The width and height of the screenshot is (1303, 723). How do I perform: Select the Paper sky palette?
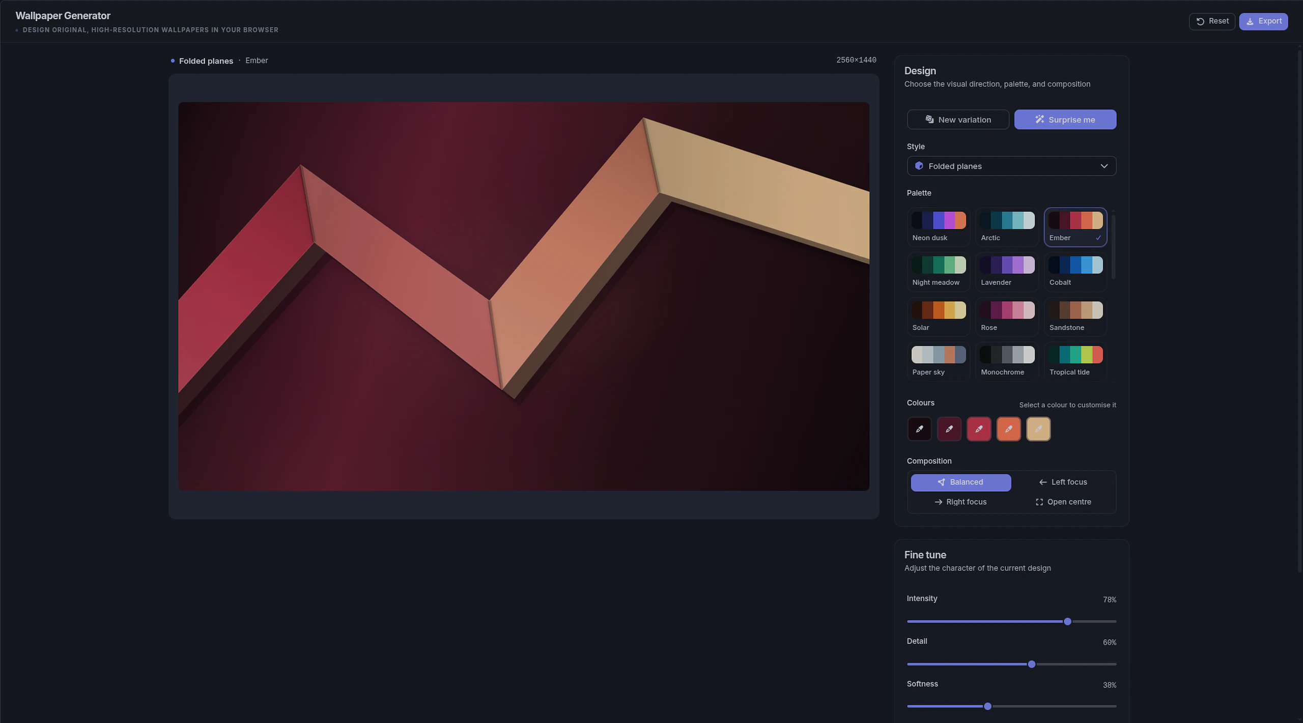938,361
